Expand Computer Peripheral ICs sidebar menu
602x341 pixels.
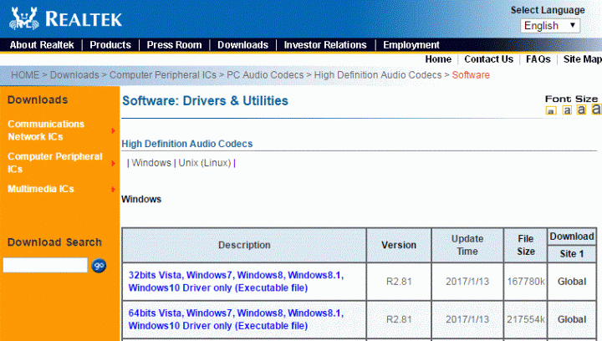click(x=113, y=164)
